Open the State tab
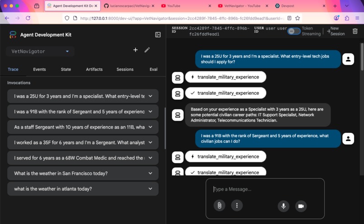 tap(66, 70)
